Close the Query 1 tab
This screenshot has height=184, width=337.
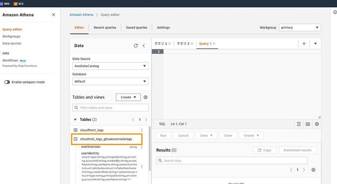[x=214, y=44]
